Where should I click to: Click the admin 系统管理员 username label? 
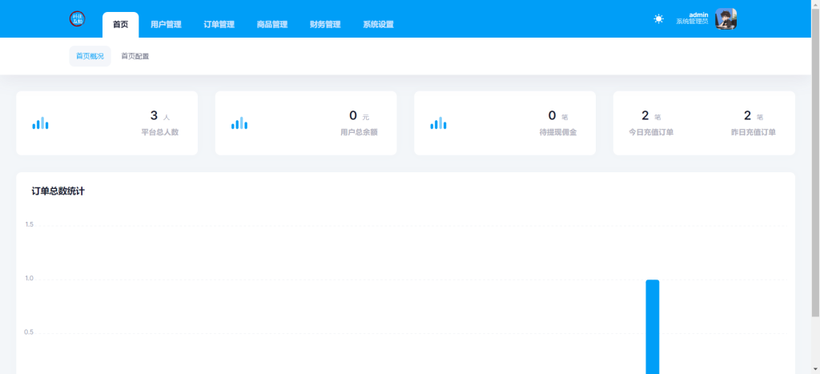[692, 18]
